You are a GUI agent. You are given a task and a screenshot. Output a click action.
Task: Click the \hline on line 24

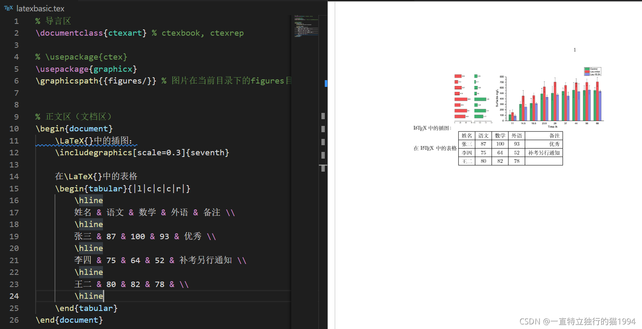[x=89, y=296]
